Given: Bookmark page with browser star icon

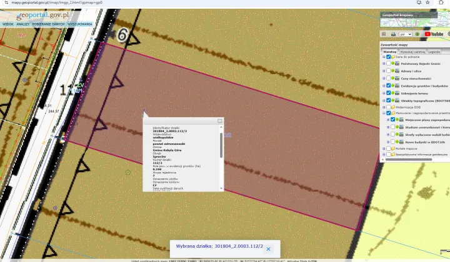Looking at the screenshot, I should coord(427,2).
